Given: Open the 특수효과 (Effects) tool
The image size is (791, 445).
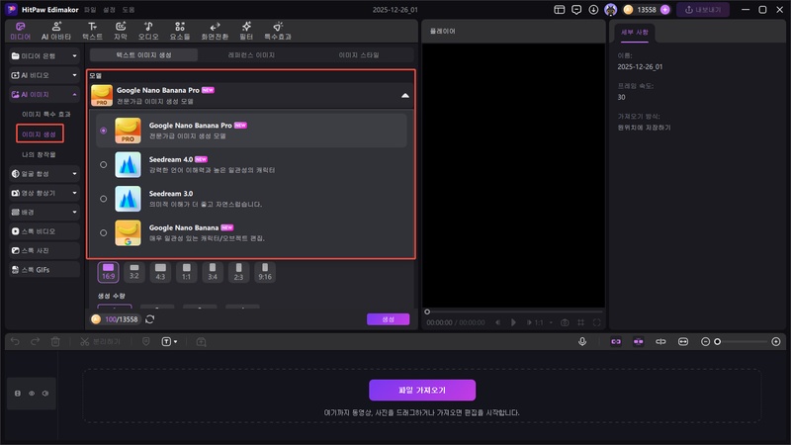Looking at the screenshot, I should pos(278,31).
